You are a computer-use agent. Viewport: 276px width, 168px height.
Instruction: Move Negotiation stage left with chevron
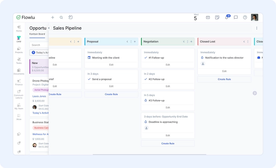coord(184,42)
